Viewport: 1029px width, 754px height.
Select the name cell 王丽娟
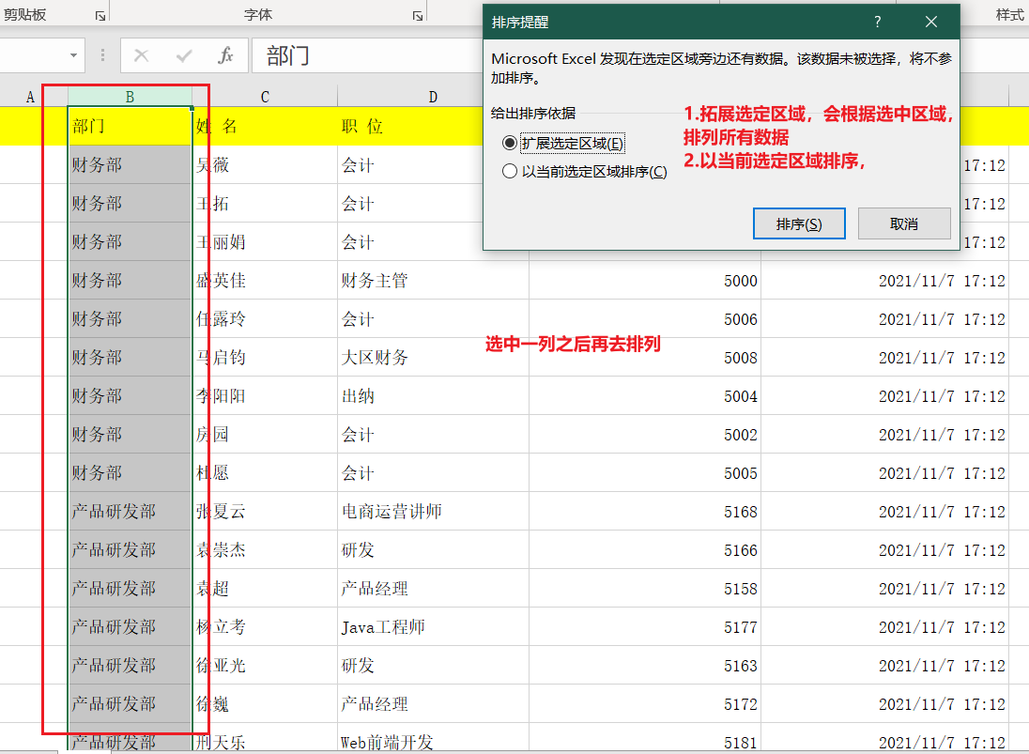click(265, 242)
